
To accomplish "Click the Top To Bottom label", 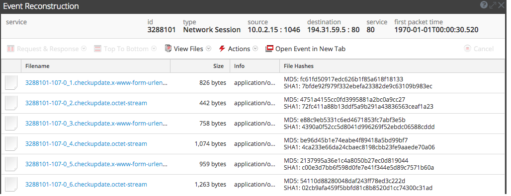I will tap(126, 49).
